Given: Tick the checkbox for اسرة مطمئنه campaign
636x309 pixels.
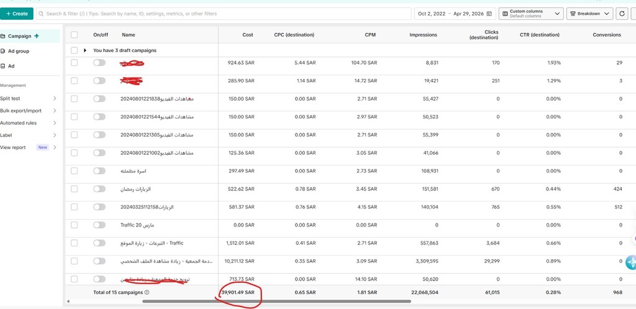Looking at the screenshot, I should pyautogui.click(x=74, y=171).
